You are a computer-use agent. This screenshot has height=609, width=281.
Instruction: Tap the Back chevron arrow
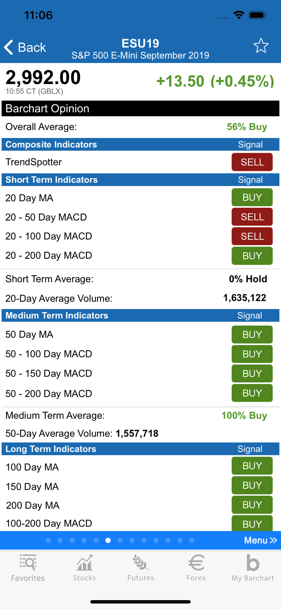(9, 48)
